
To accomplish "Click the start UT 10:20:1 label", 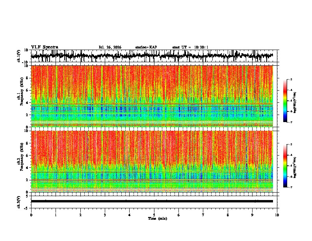I will pos(190,47).
